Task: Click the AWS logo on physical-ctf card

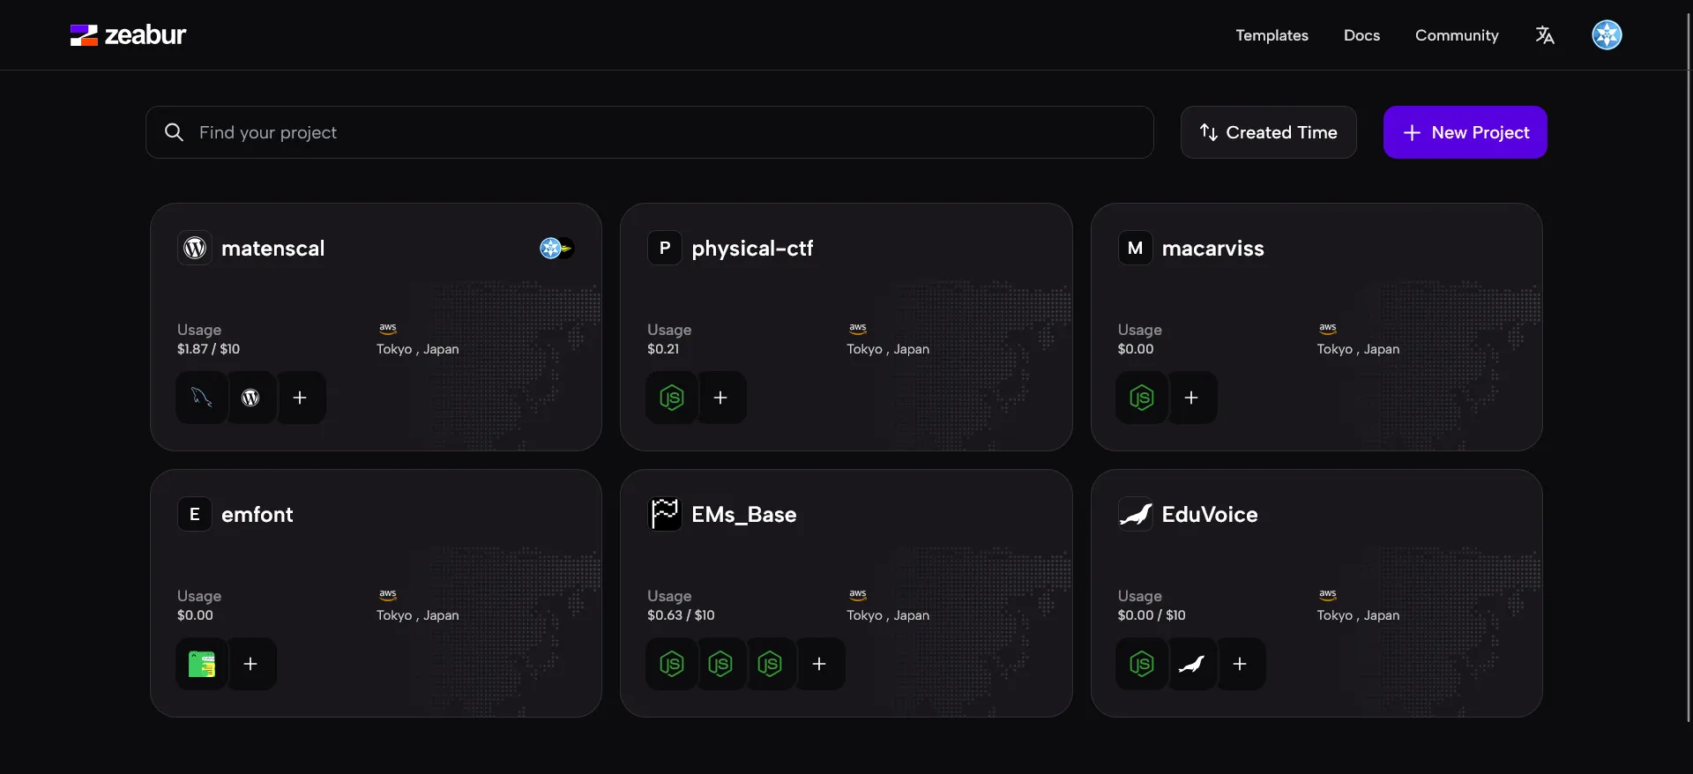Action: (858, 328)
